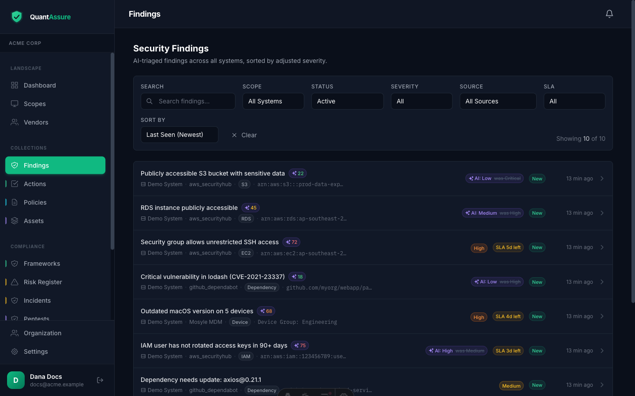Select Actions in Collections menu
The width and height of the screenshot is (635, 396).
[x=55, y=184]
